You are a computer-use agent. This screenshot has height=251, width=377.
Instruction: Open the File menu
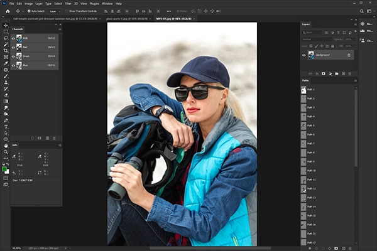(11, 4)
